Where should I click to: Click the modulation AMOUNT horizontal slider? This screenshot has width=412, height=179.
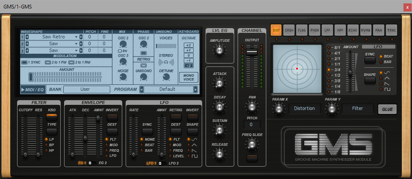pos(30,77)
